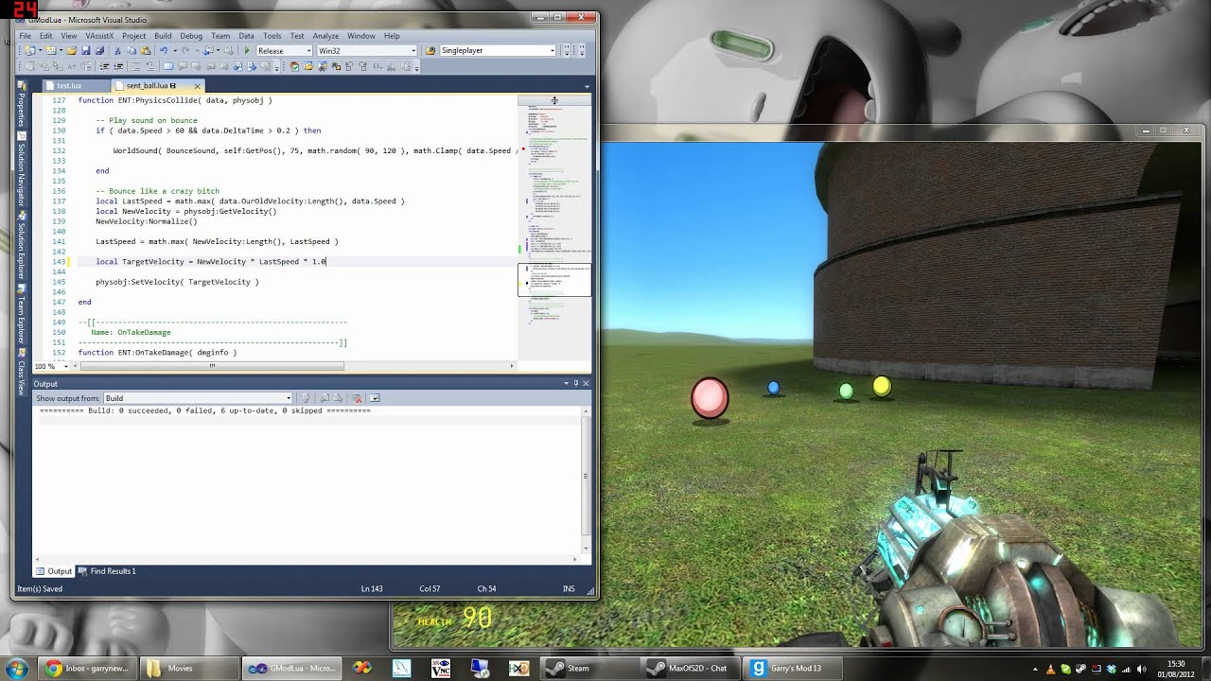
Task: Click the Save All toolbar icon
Action: (99, 50)
